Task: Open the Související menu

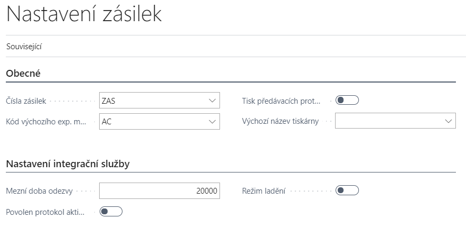Action: 24,47
